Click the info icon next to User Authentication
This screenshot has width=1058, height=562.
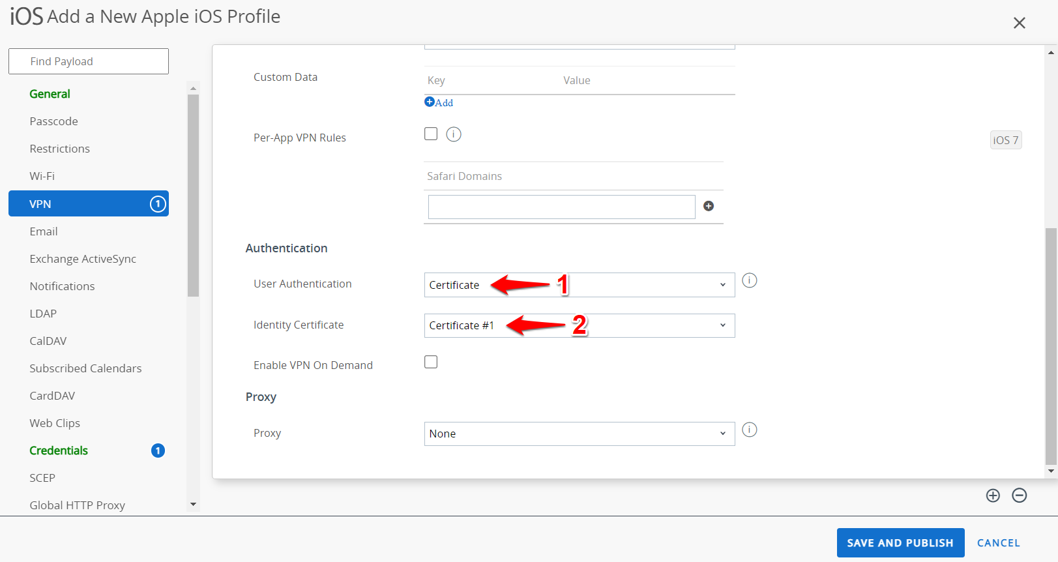750,280
